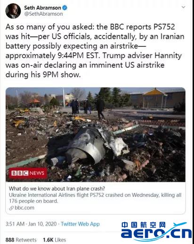Open the @SethAbramson handle link
194x244 pixels.
(x=43, y=14)
